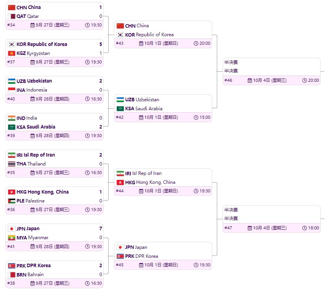Click the DPR Korea flag in match #45
Image resolution: width=327 pixels, height=289 pixels.
pos(120,256)
